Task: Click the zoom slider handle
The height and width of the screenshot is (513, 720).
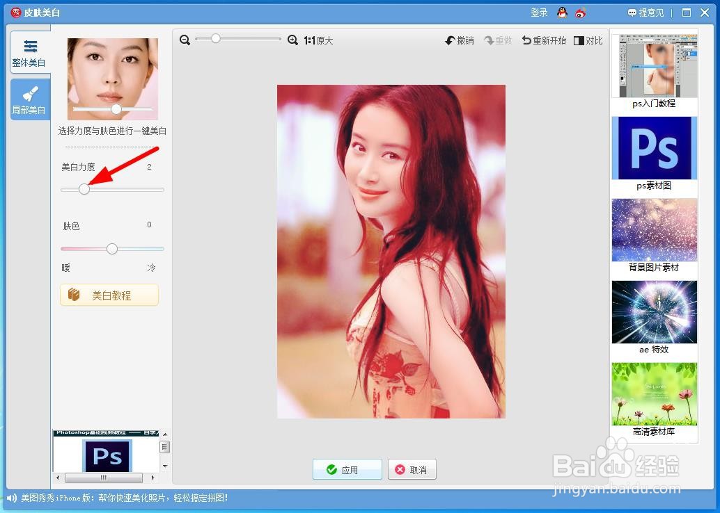Action: click(215, 39)
